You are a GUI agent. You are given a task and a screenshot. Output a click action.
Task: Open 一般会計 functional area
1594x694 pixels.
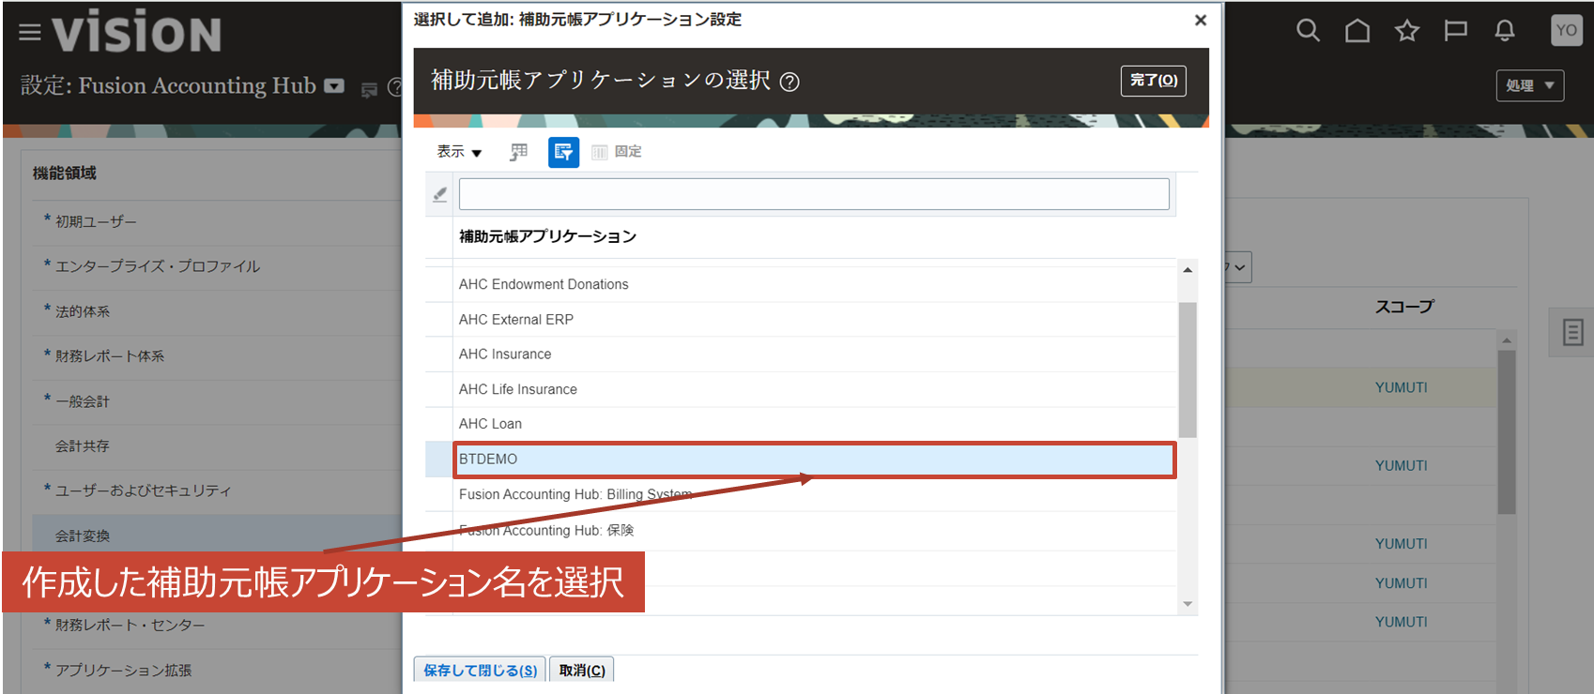click(83, 401)
